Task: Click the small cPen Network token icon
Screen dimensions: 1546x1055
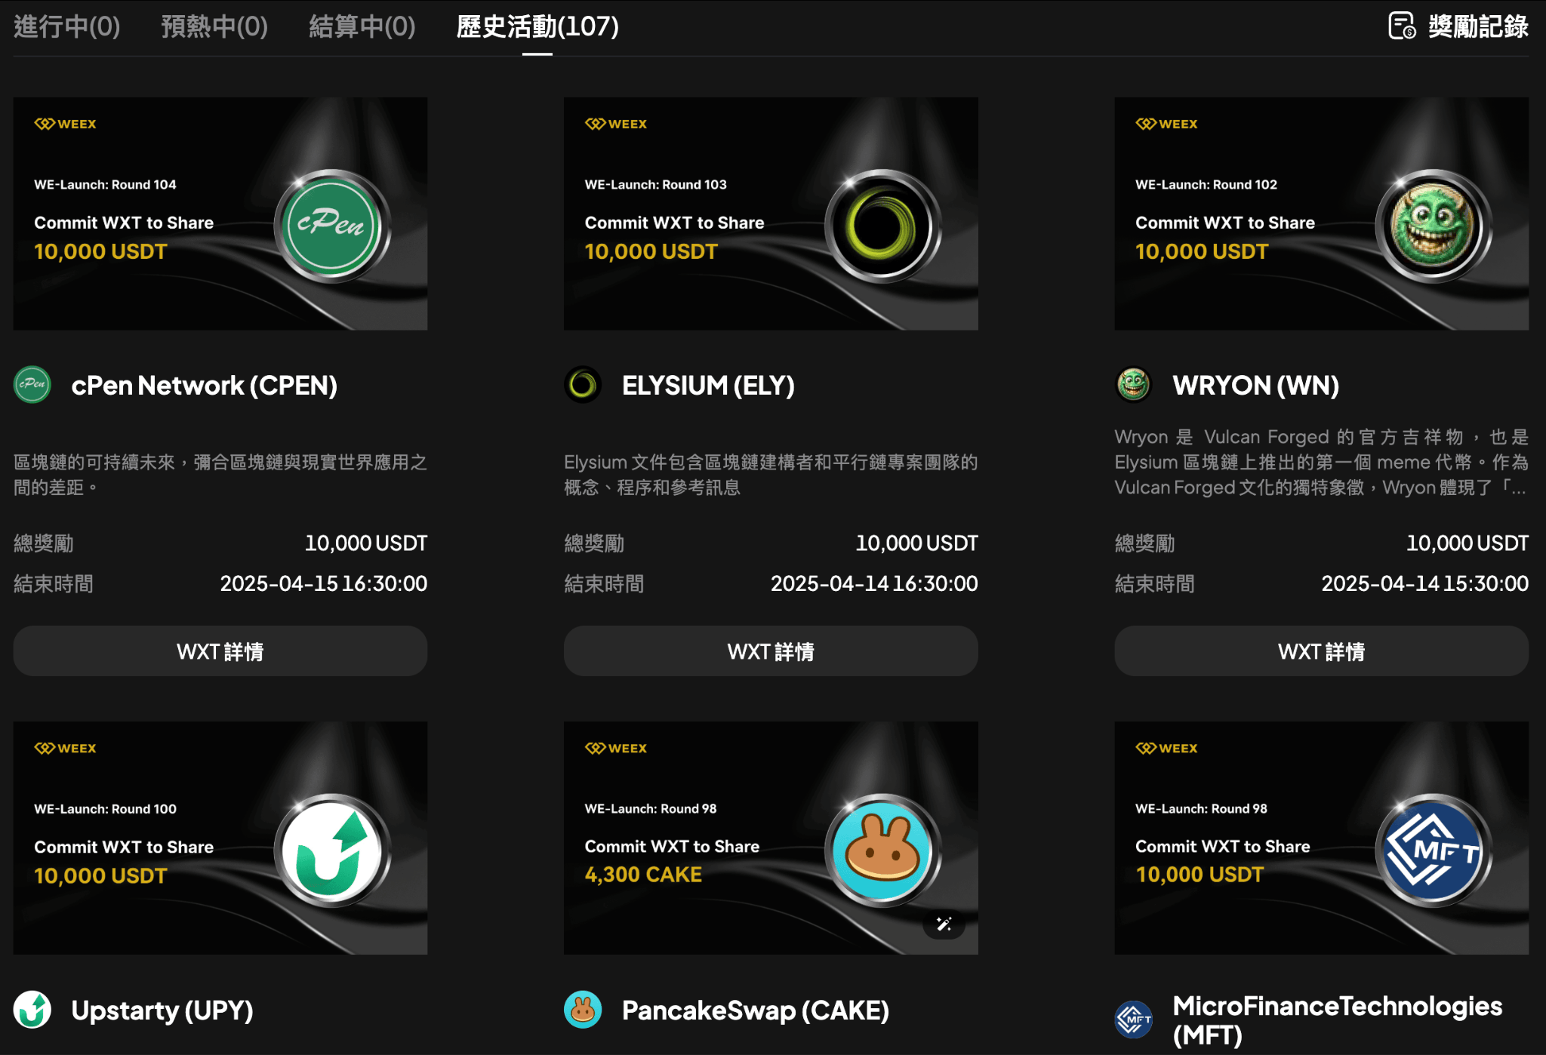Action: [x=32, y=385]
